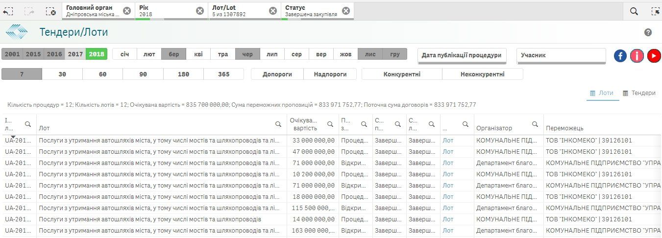The image size is (662, 238).
Task: Choose the 90 days period
Action: (143, 74)
